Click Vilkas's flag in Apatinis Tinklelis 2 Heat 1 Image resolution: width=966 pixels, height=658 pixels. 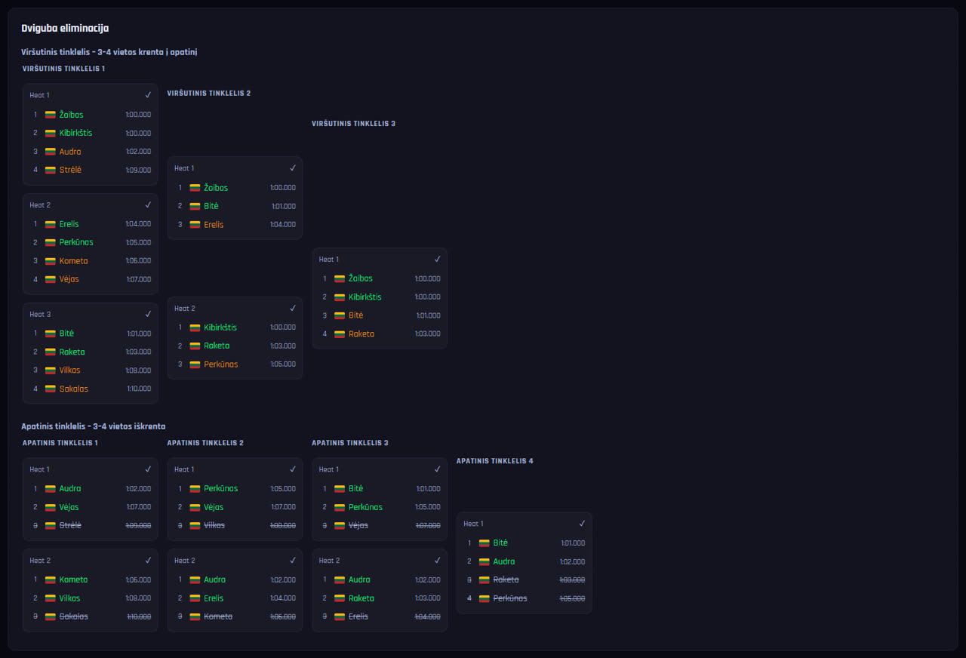[195, 525]
